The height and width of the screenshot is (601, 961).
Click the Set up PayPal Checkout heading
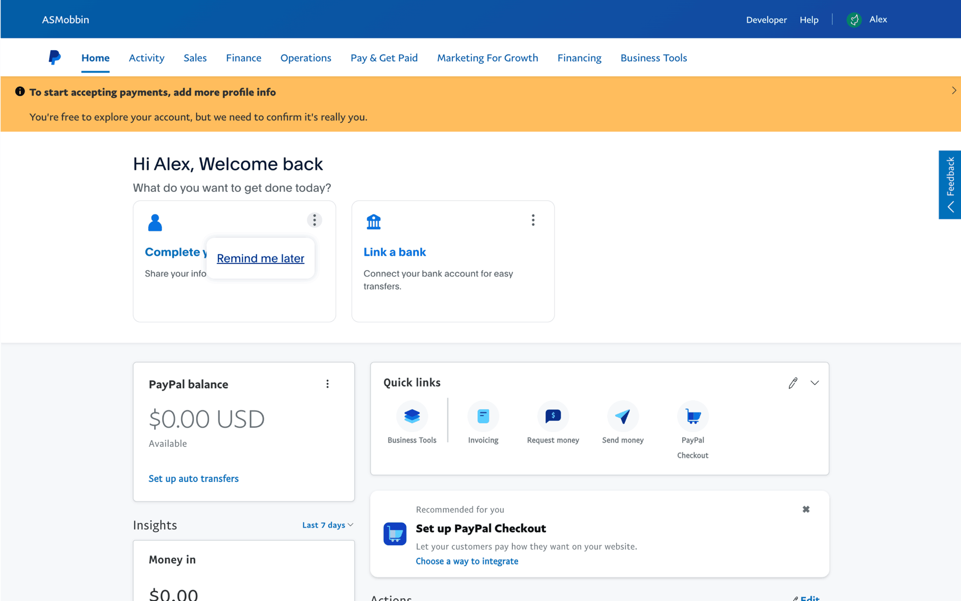480,528
